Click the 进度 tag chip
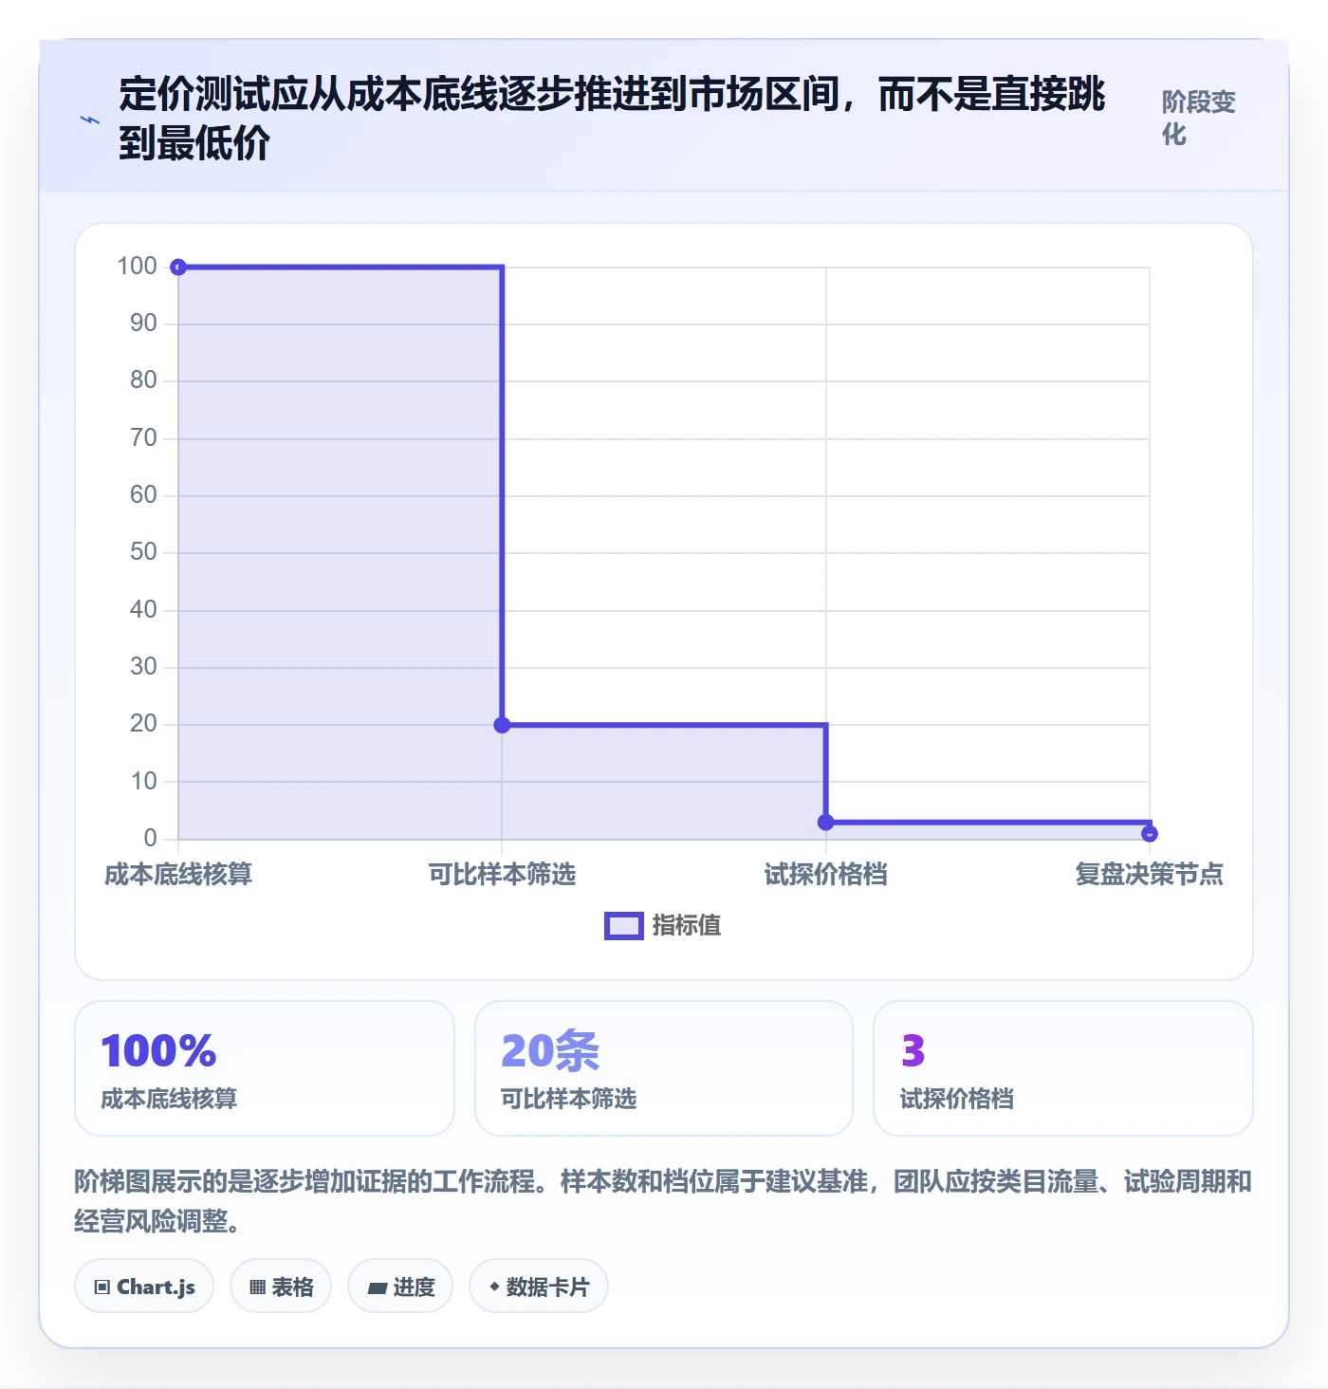 pos(400,1287)
